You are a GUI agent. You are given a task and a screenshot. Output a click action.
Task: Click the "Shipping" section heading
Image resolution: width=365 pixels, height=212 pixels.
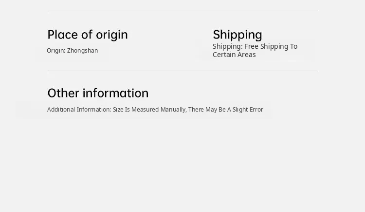click(x=237, y=35)
